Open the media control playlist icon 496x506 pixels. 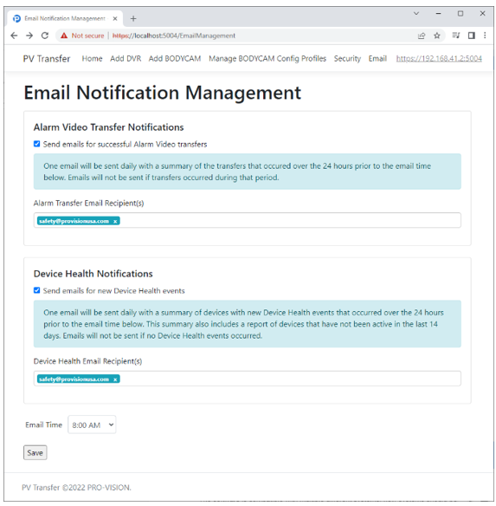(x=455, y=36)
